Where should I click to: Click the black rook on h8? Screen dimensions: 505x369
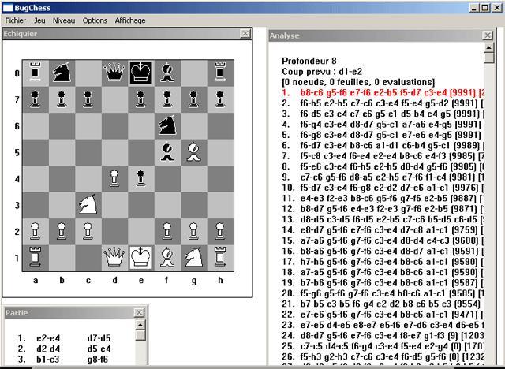click(x=220, y=73)
